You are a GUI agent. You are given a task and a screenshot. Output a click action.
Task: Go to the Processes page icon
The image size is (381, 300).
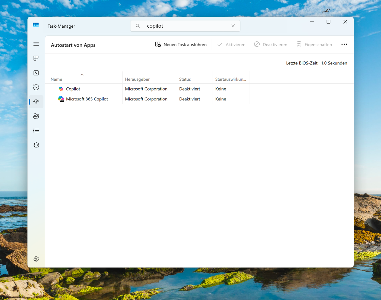click(36, 58)
